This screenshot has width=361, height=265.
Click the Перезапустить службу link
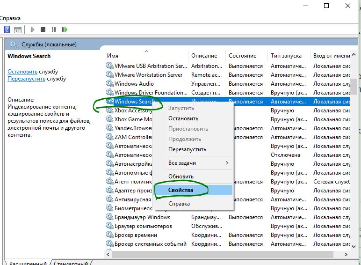[26, 79]
